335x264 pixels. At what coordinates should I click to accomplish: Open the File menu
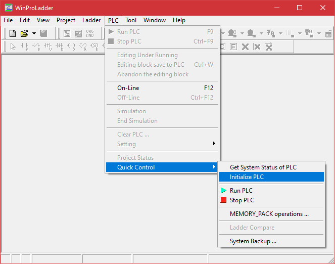[x=8, y=20]
